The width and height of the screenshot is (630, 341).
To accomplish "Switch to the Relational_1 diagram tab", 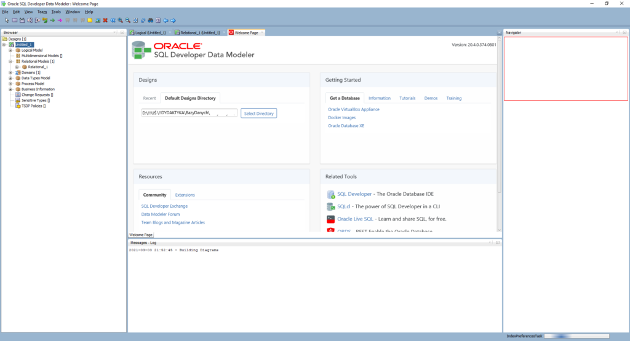I will click(x=197, y=33).
